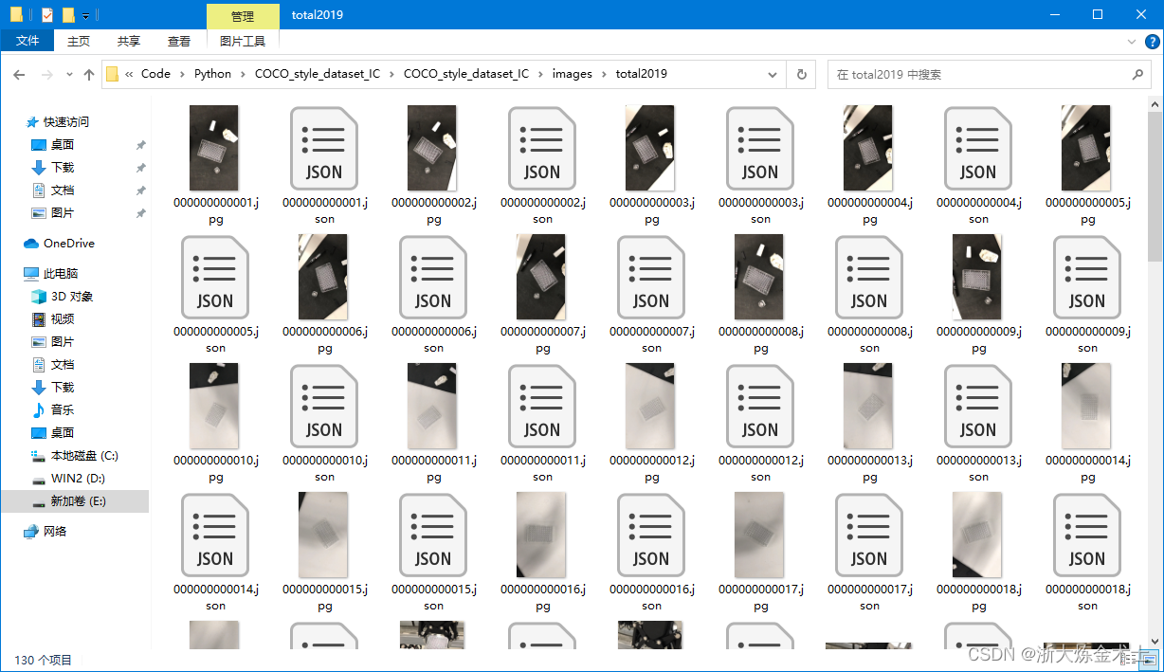
Task: Expand subfolders after images in breadcrumb
Action: pos(604,74)
